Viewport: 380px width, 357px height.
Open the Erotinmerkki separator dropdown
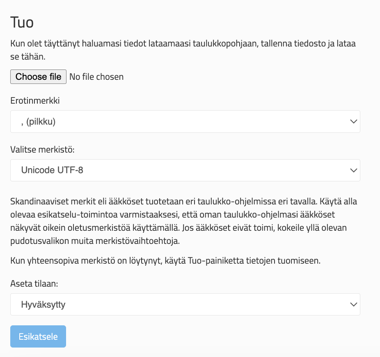pyautogui.click(x=185, y=121)
